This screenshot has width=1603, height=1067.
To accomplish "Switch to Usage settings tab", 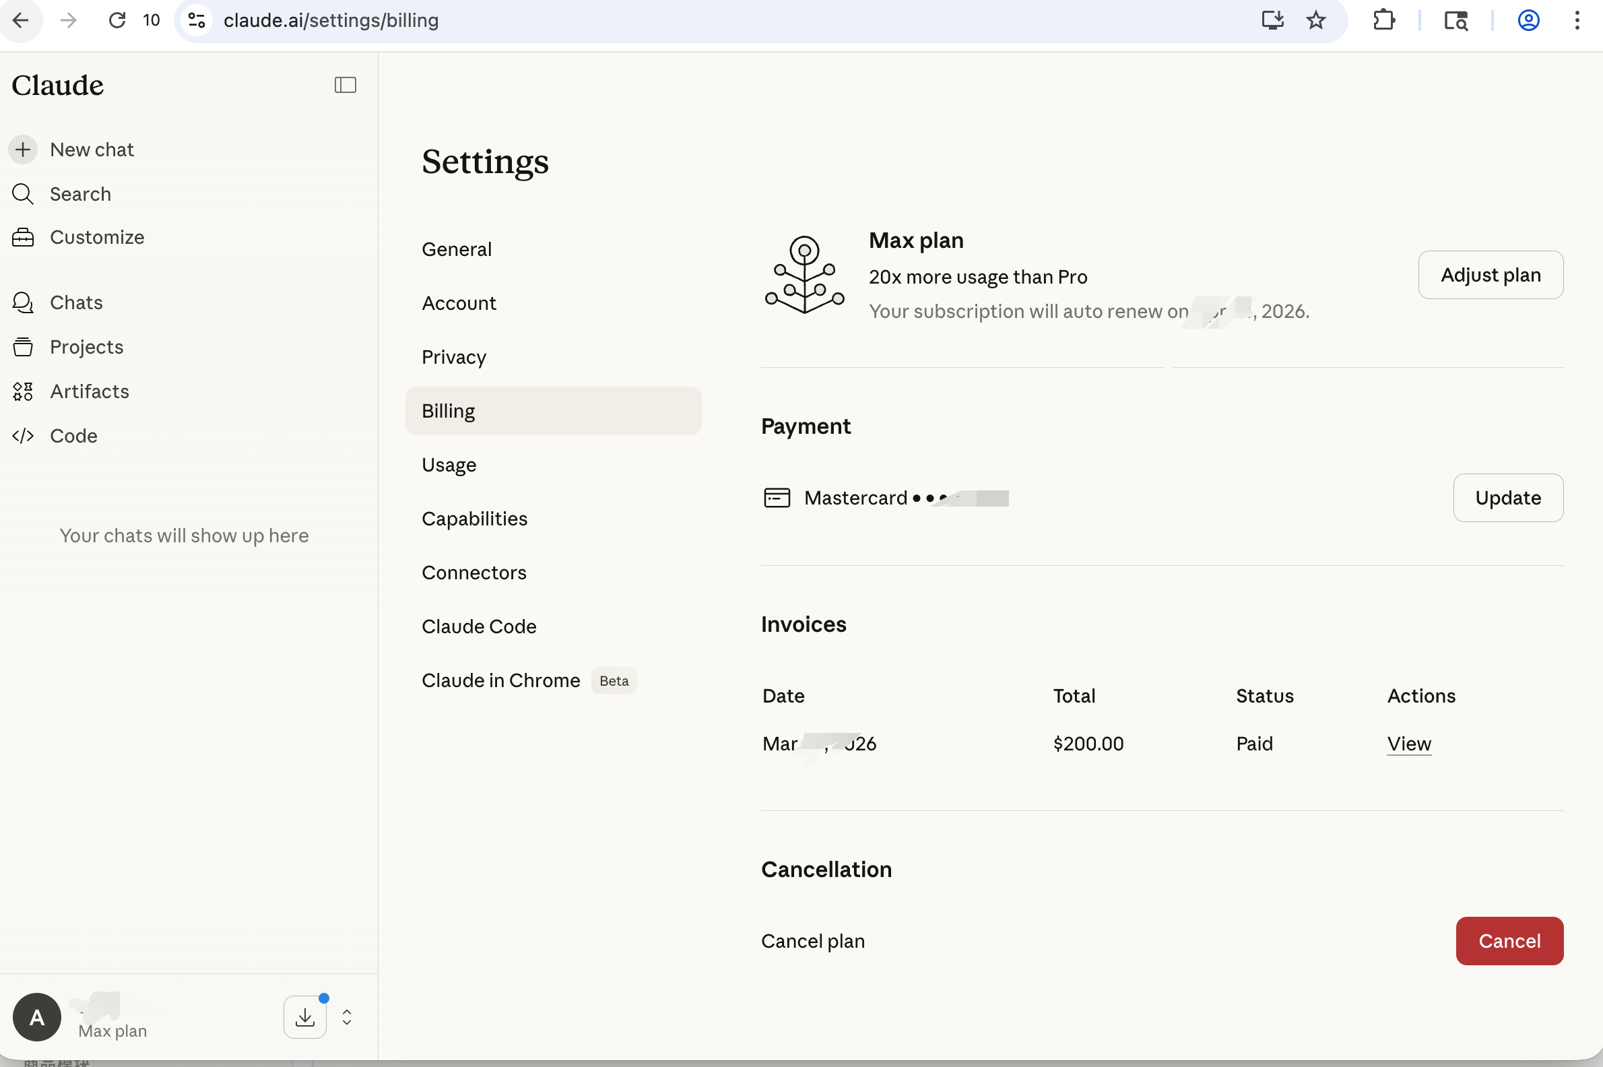I will point(449,465).
